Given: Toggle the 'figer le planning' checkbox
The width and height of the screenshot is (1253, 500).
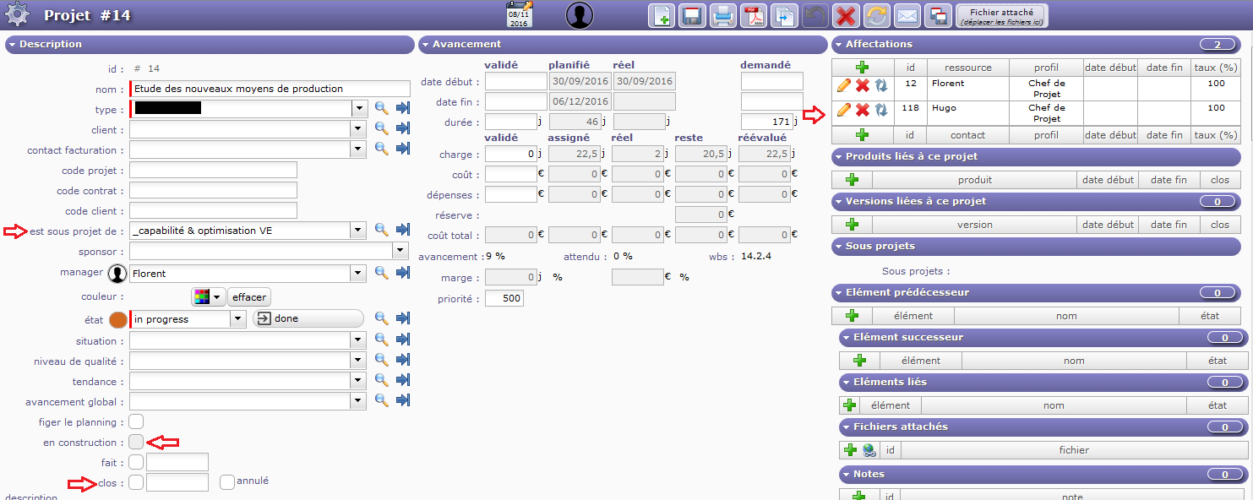Looking at the screenshot, I should point(136,421).
